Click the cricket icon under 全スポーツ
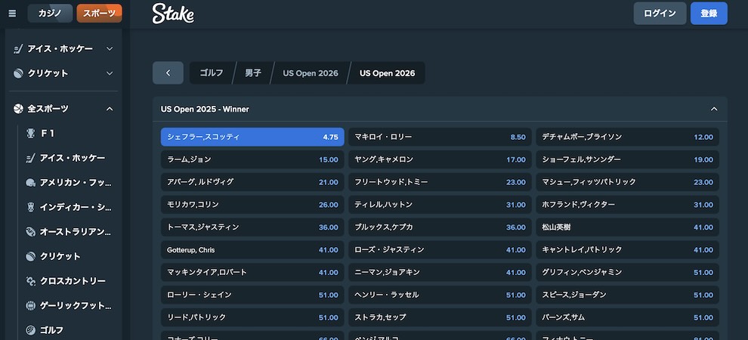 tap(30, 256)
